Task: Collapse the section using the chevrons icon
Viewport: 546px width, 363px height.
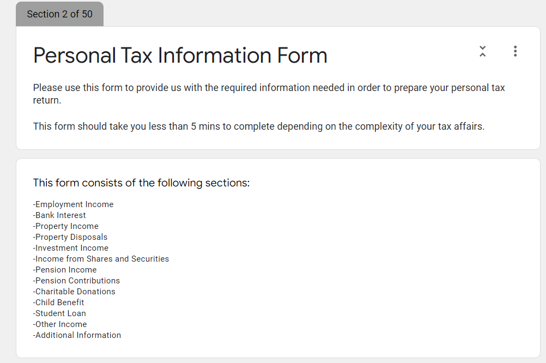Action: (482, 52)
